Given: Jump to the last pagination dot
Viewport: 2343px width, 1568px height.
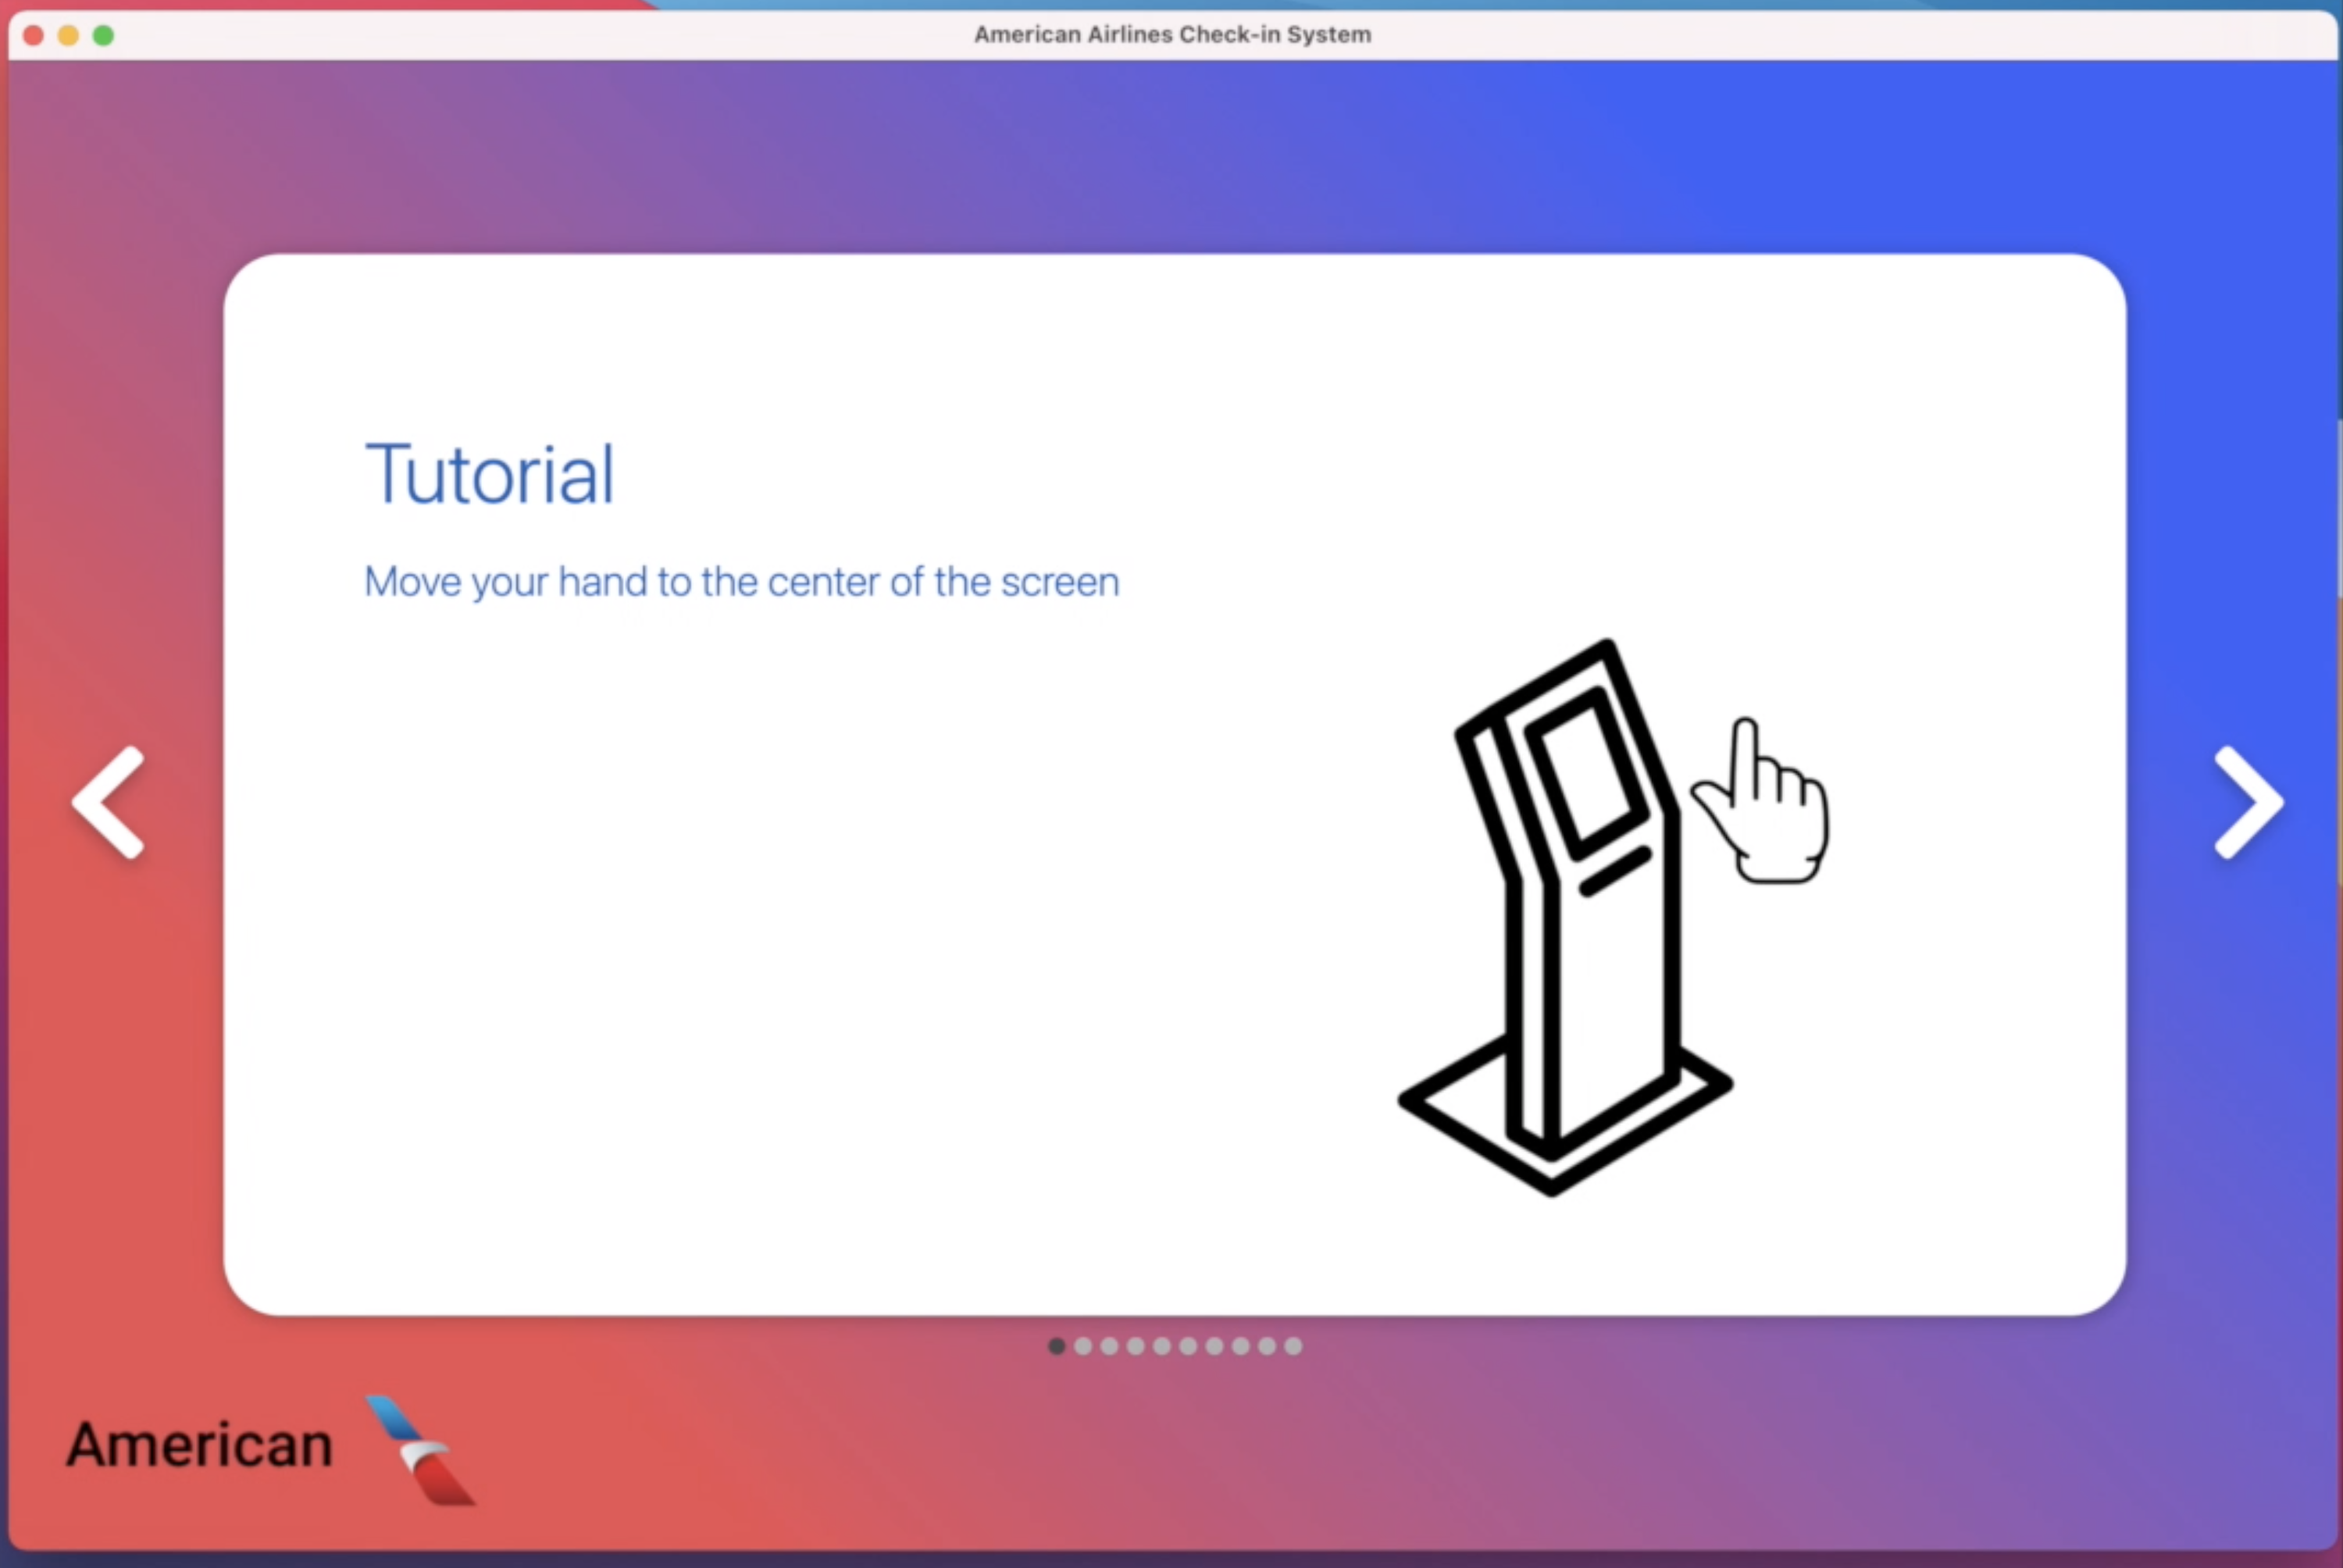Looking at the screenshot, I should pyautogui.click(x=1293, y=1346).
